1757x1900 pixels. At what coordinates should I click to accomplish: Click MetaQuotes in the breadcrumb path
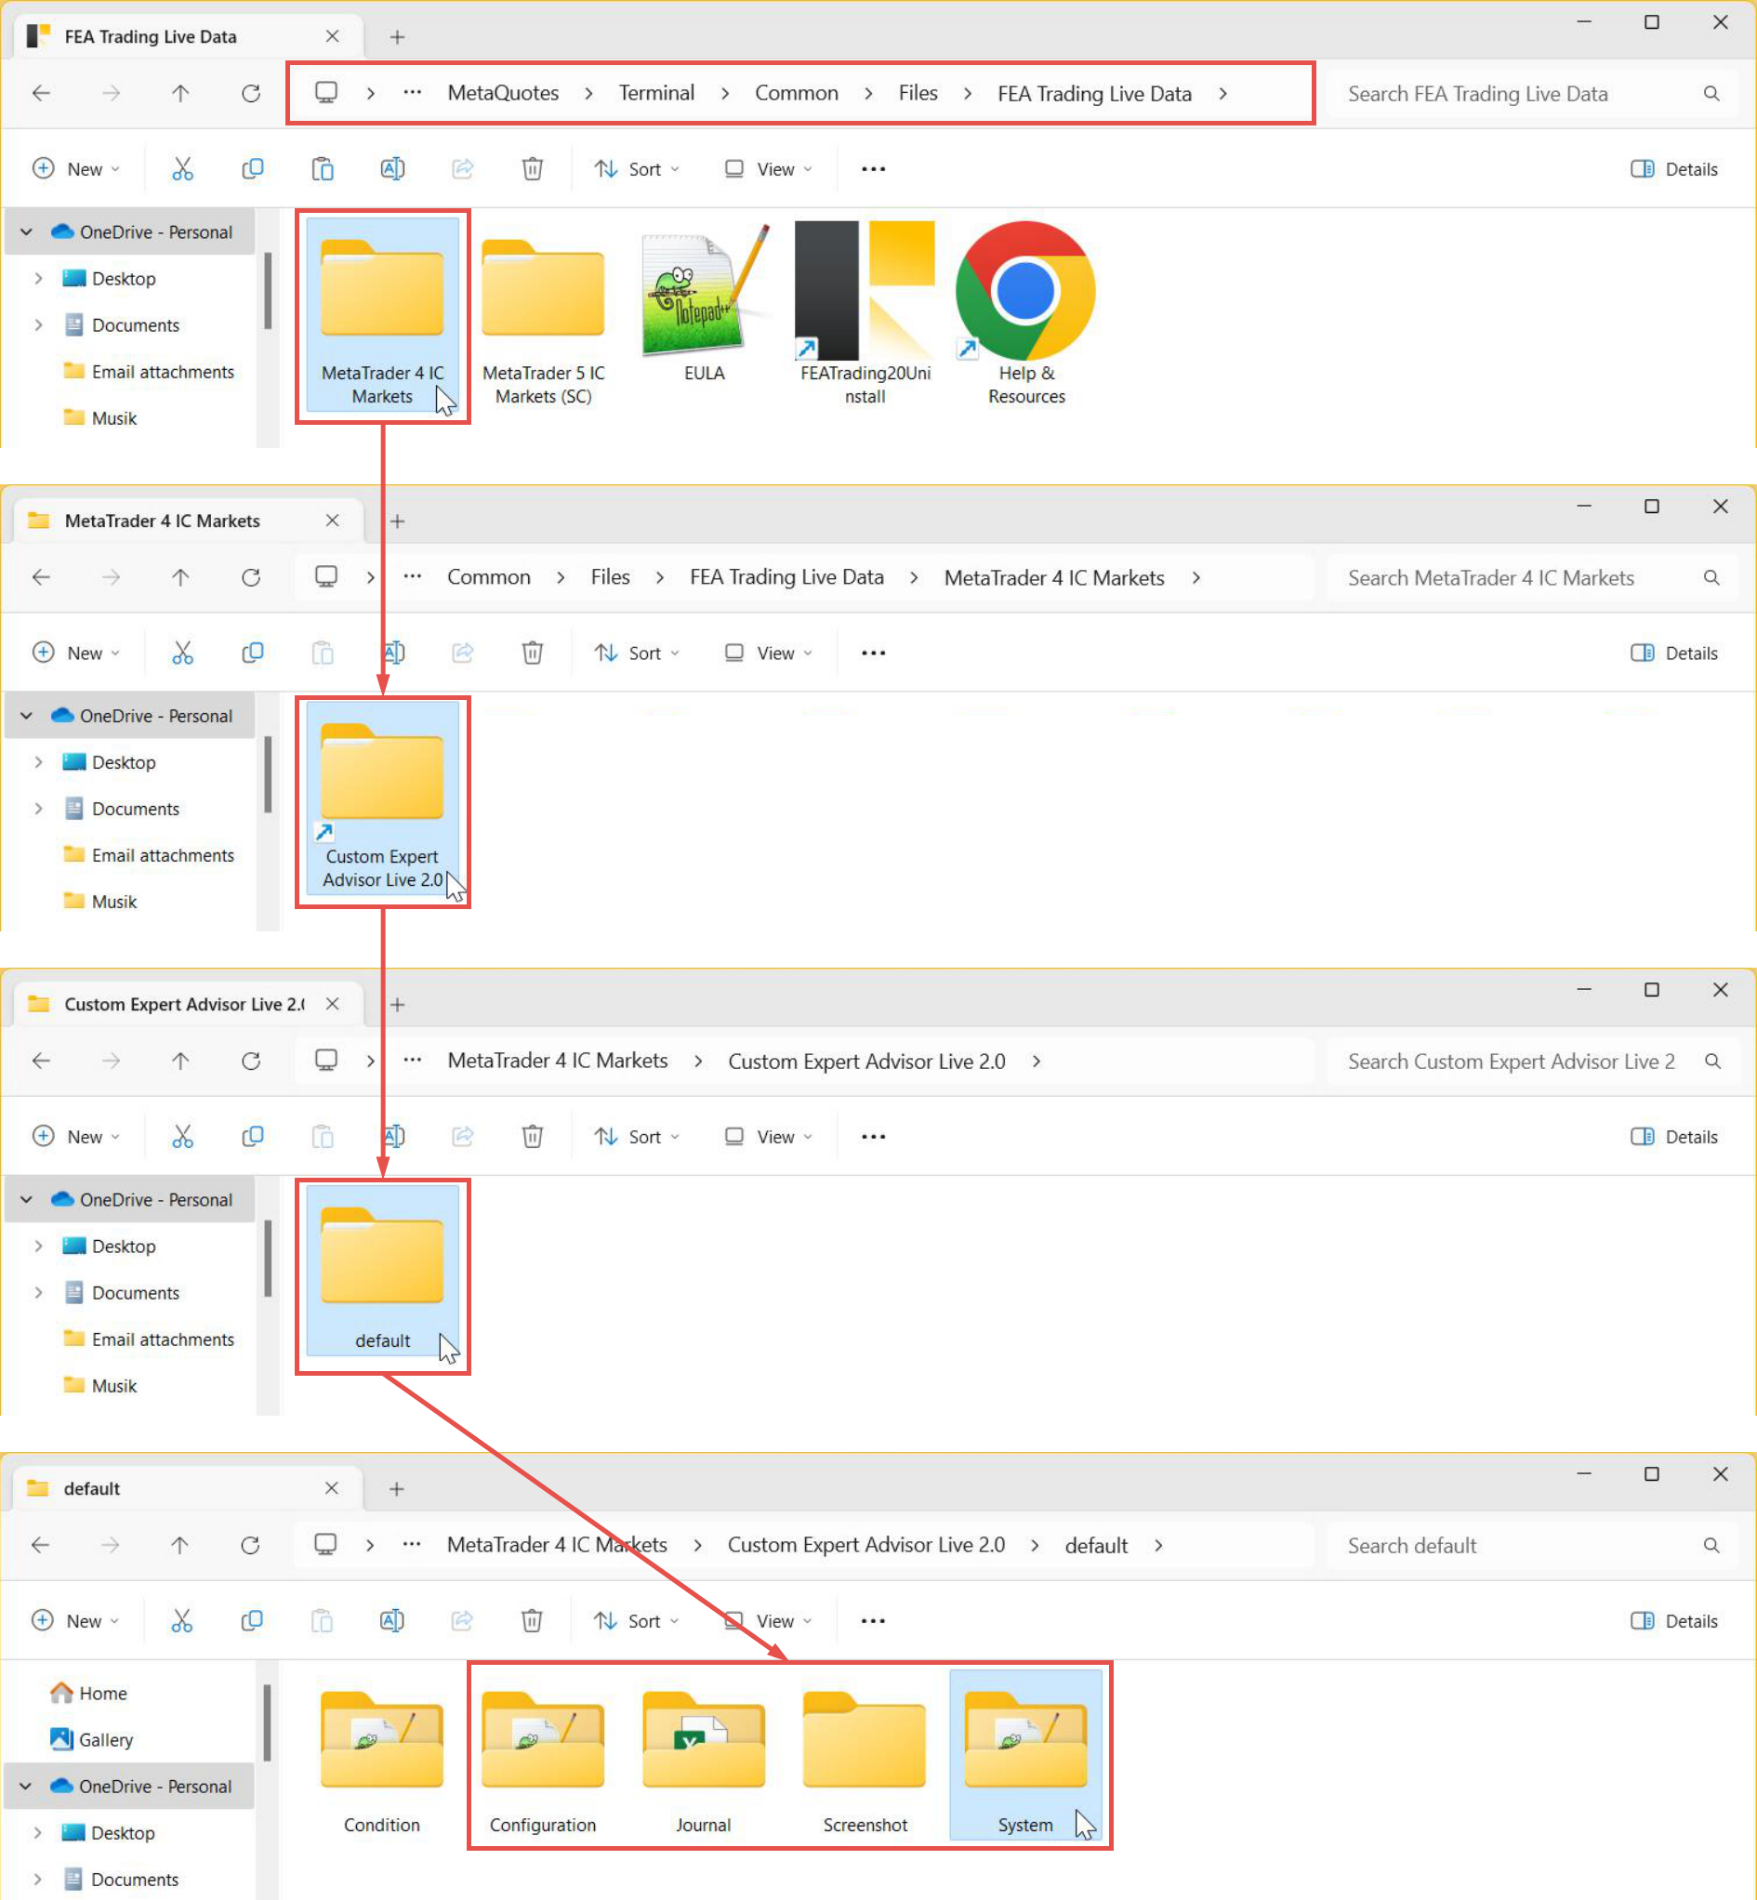(503, 93)
